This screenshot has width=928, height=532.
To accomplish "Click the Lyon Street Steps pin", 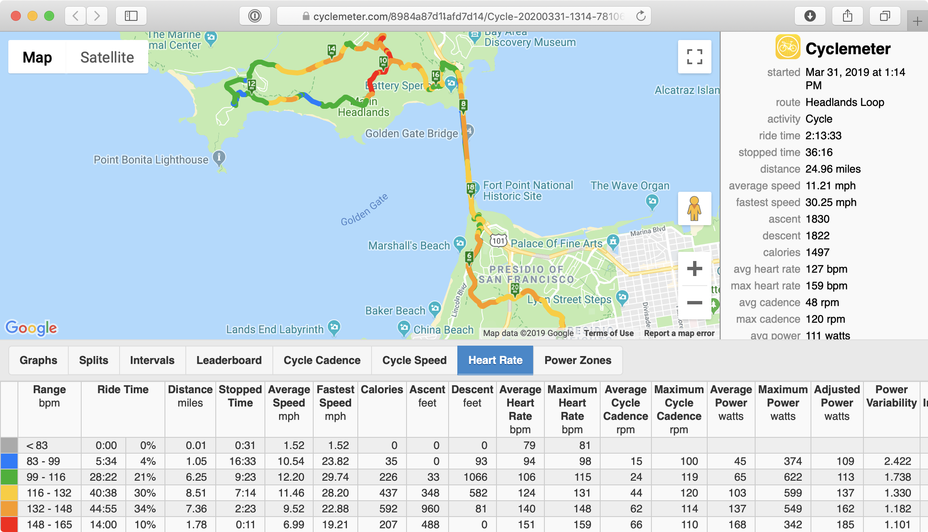I will coord(622,298).
